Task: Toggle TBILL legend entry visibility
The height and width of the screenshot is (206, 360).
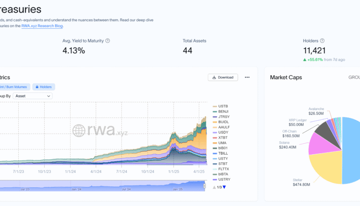Action: (223, 153)
